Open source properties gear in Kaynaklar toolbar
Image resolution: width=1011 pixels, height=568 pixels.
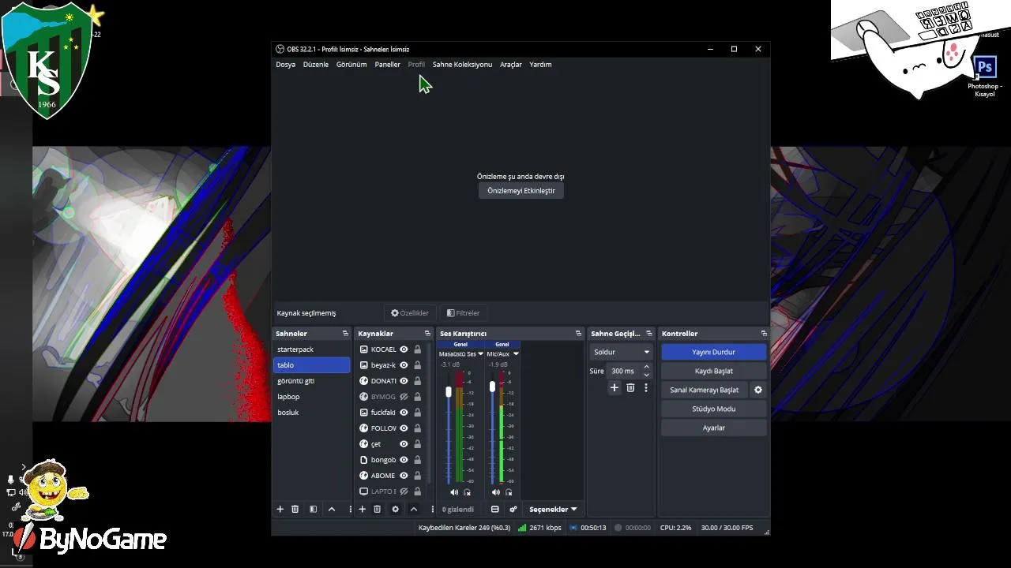[x=396, y=510]
